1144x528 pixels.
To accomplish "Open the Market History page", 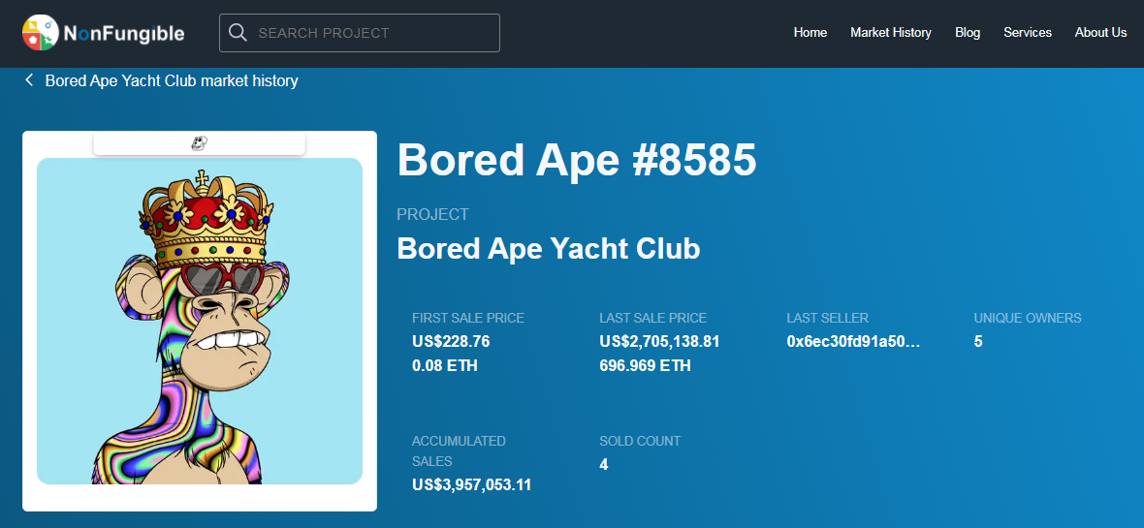I will 891,33.
